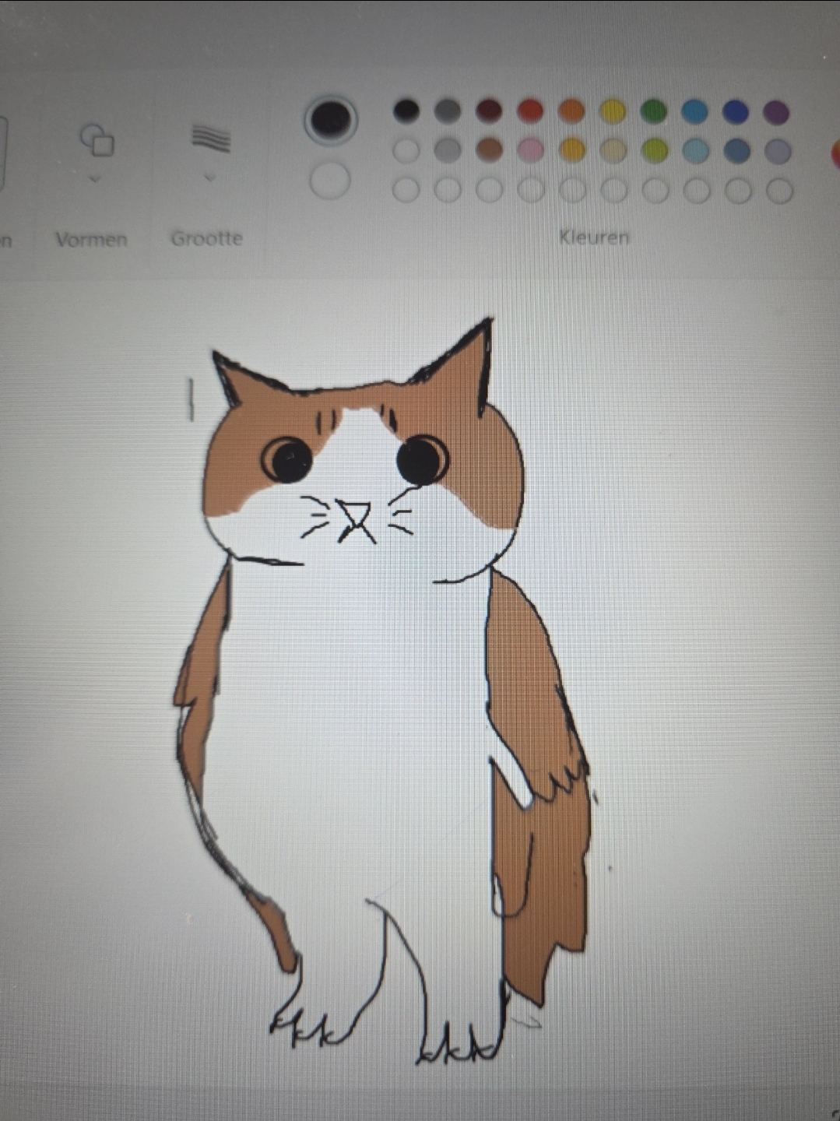Expand the Vormen dropdown chevron

tap(94, 179)
